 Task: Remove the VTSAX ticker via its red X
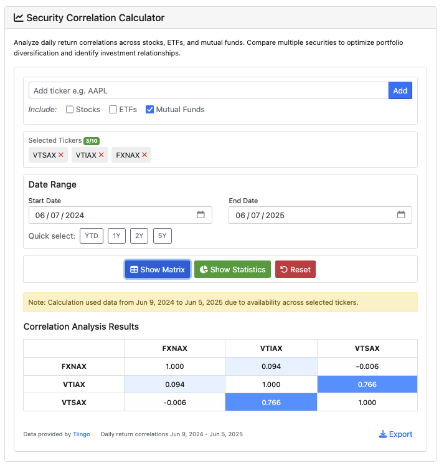(61, 155)
